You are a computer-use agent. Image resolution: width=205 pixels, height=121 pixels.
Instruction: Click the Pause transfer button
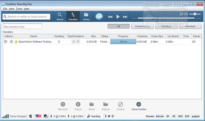(78, 106)
